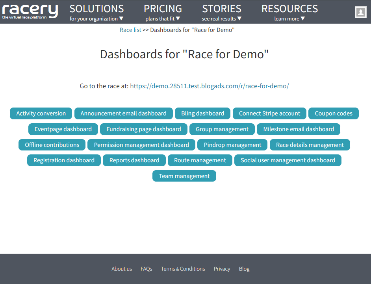Viewport: 371px width, 284px height.
Task: Open the Fundraising page dashboard
Action: [x=143, y=129]
